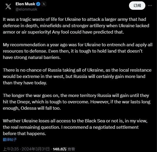Open the three-dot more options menu
The image size is (157, 152).
150,6
